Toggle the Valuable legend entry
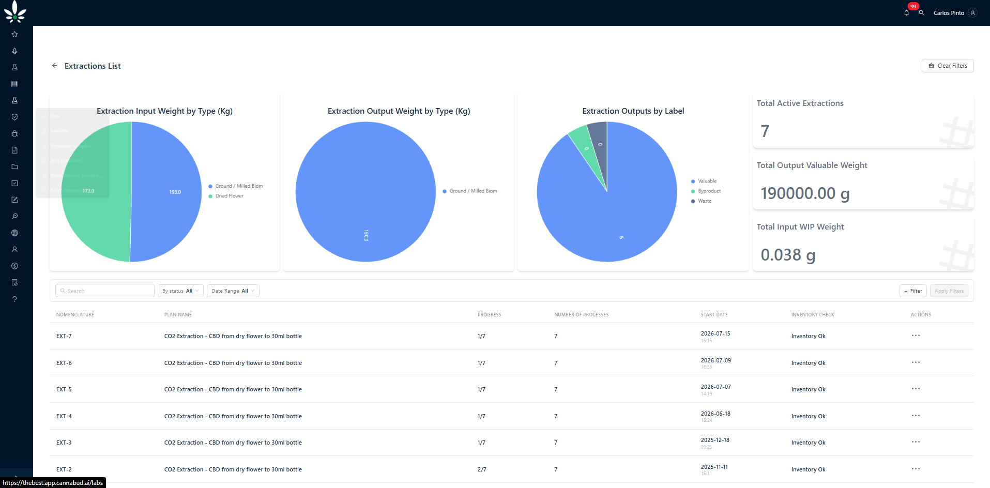The height and width of the screenshot is (488, 990). (x=704, y=181)
